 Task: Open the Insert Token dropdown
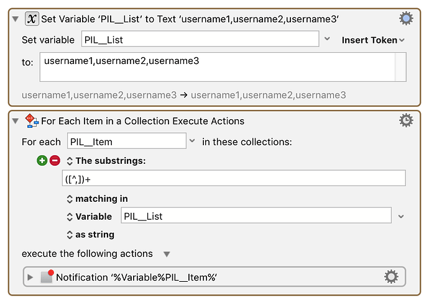click(373, 40)
